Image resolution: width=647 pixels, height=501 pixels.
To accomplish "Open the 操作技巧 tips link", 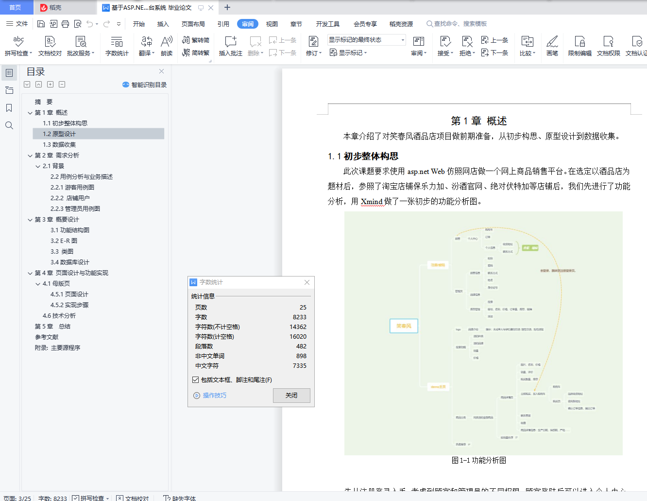I will coord(210,396).
